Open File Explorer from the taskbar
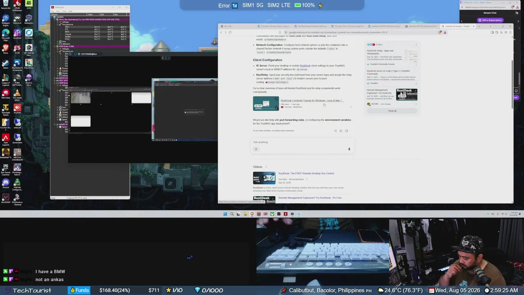Screen dimensions: 524x295 [x=245, y=214]
